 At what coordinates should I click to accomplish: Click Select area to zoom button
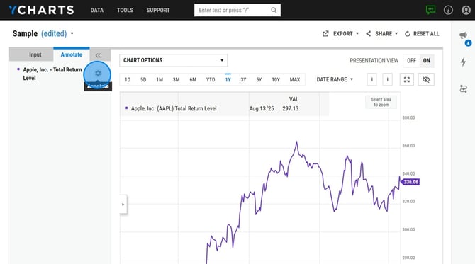(x=381, y=102)
